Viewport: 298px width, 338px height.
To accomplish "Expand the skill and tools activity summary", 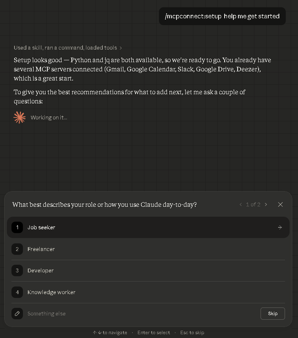I will (67, 48).
